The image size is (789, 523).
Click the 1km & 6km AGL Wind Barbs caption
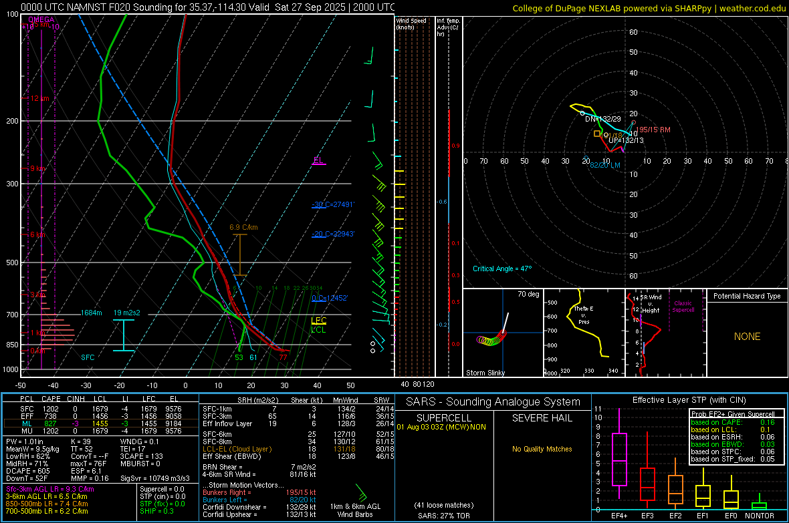355,510
